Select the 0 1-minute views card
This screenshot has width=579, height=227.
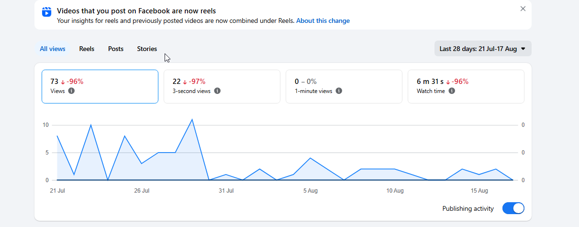point(344,86)
